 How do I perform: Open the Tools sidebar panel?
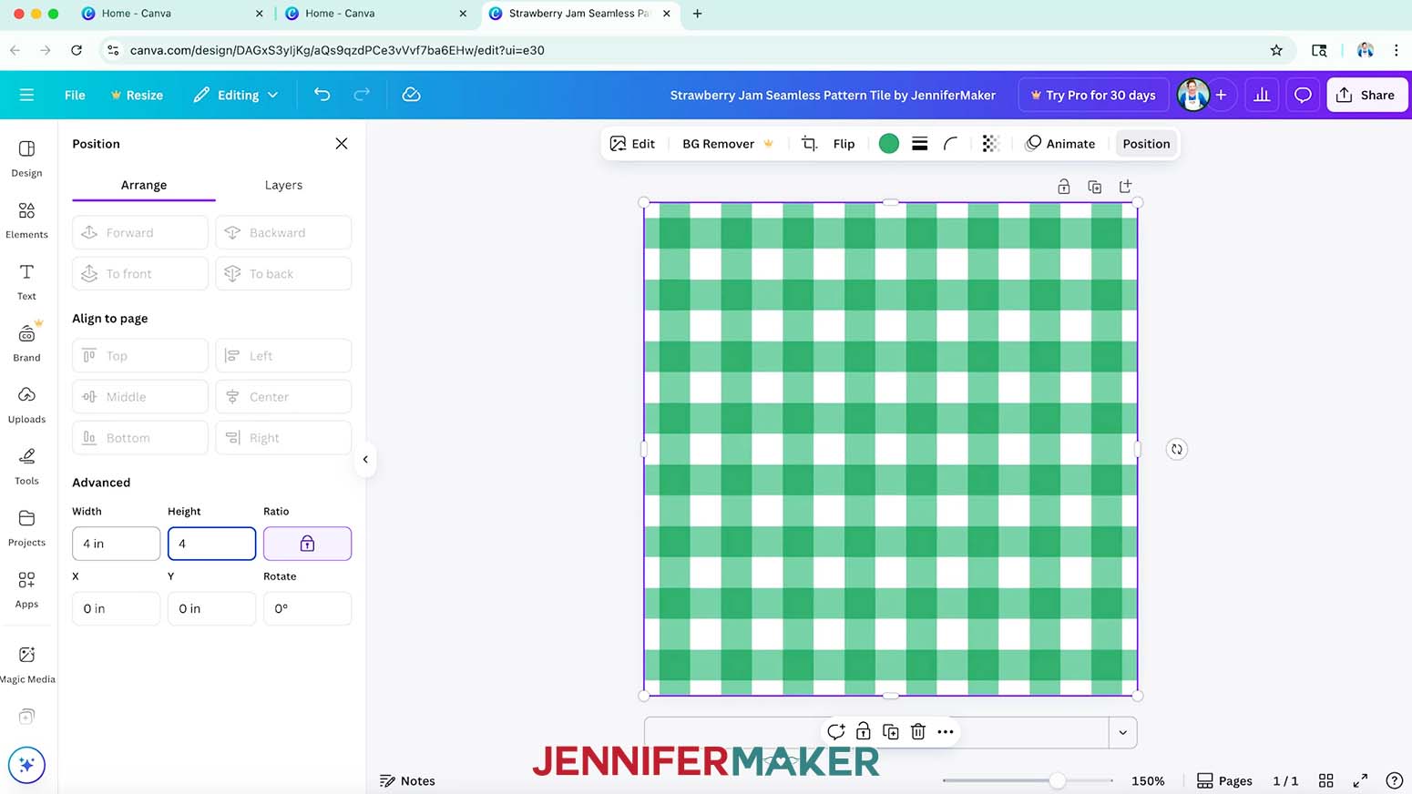point(26,466)
